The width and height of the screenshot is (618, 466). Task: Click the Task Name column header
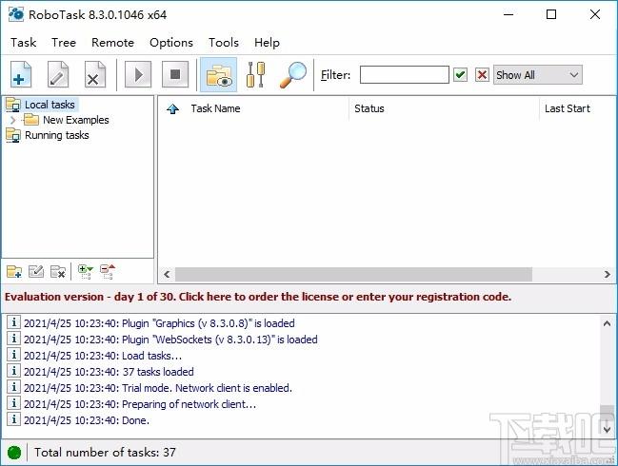pyautogui.click(x=215, y=108)
